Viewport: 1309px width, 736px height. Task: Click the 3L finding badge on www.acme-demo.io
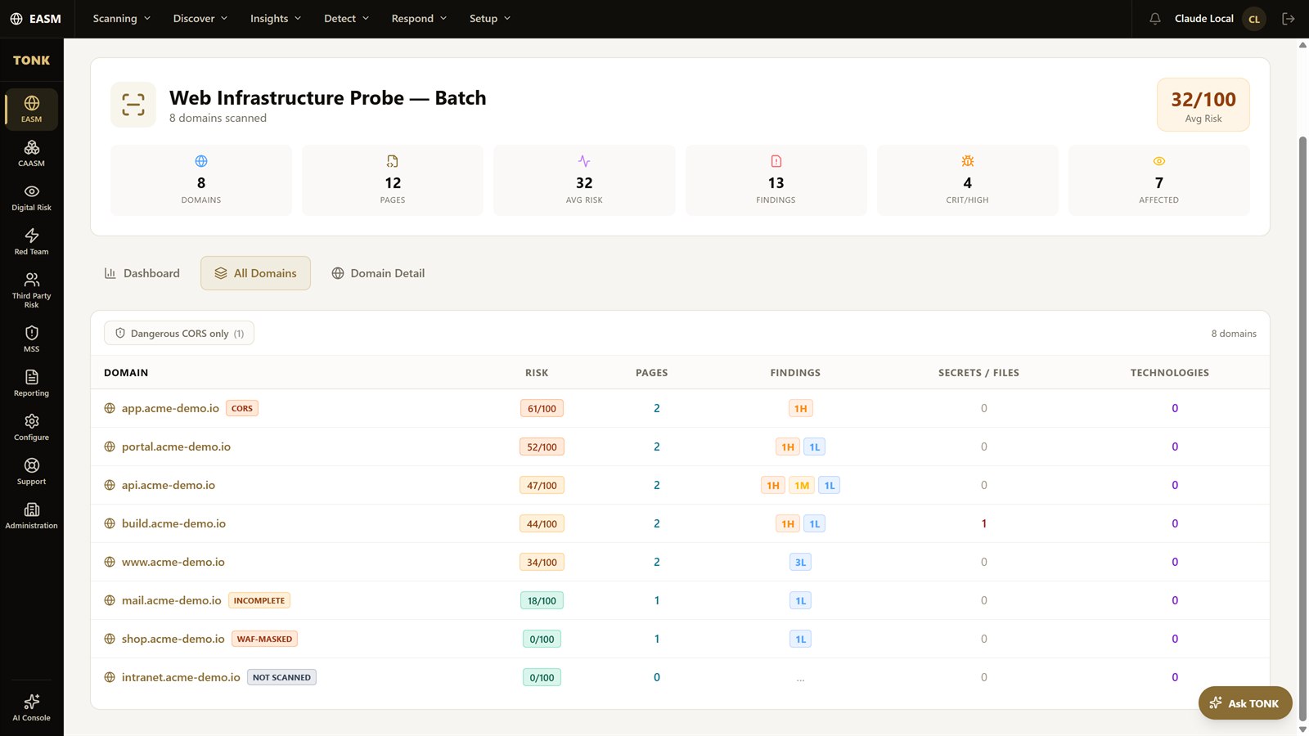[x=800, y=562]
